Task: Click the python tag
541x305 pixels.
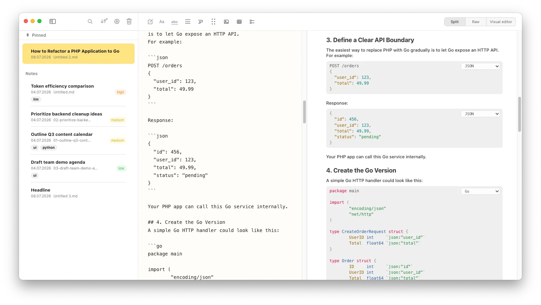Action: [x=49, y=148]
